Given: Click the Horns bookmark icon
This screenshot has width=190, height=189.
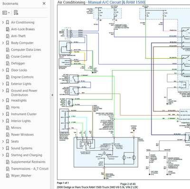Looking at the screenshot, I should tap(8, 108).
